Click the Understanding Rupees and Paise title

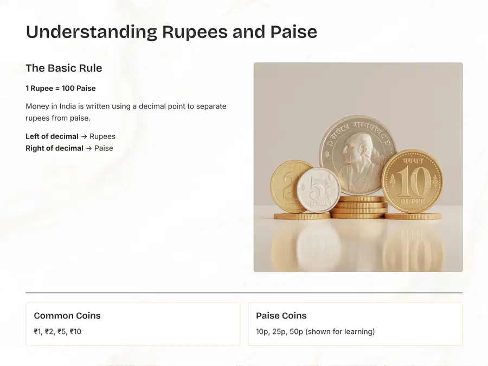pos(171,32)
